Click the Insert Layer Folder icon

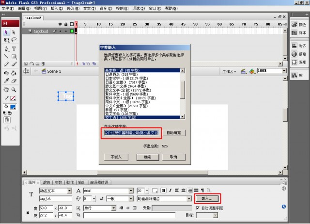(x=37, y=64)
